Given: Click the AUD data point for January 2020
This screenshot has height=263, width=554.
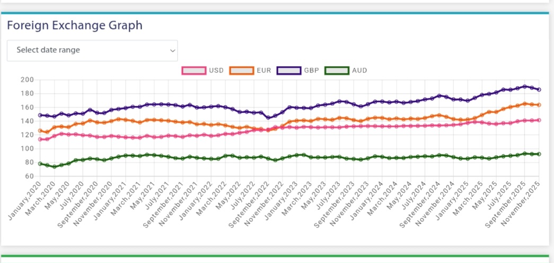Looking at the screenshot, I should coord(40,164).
